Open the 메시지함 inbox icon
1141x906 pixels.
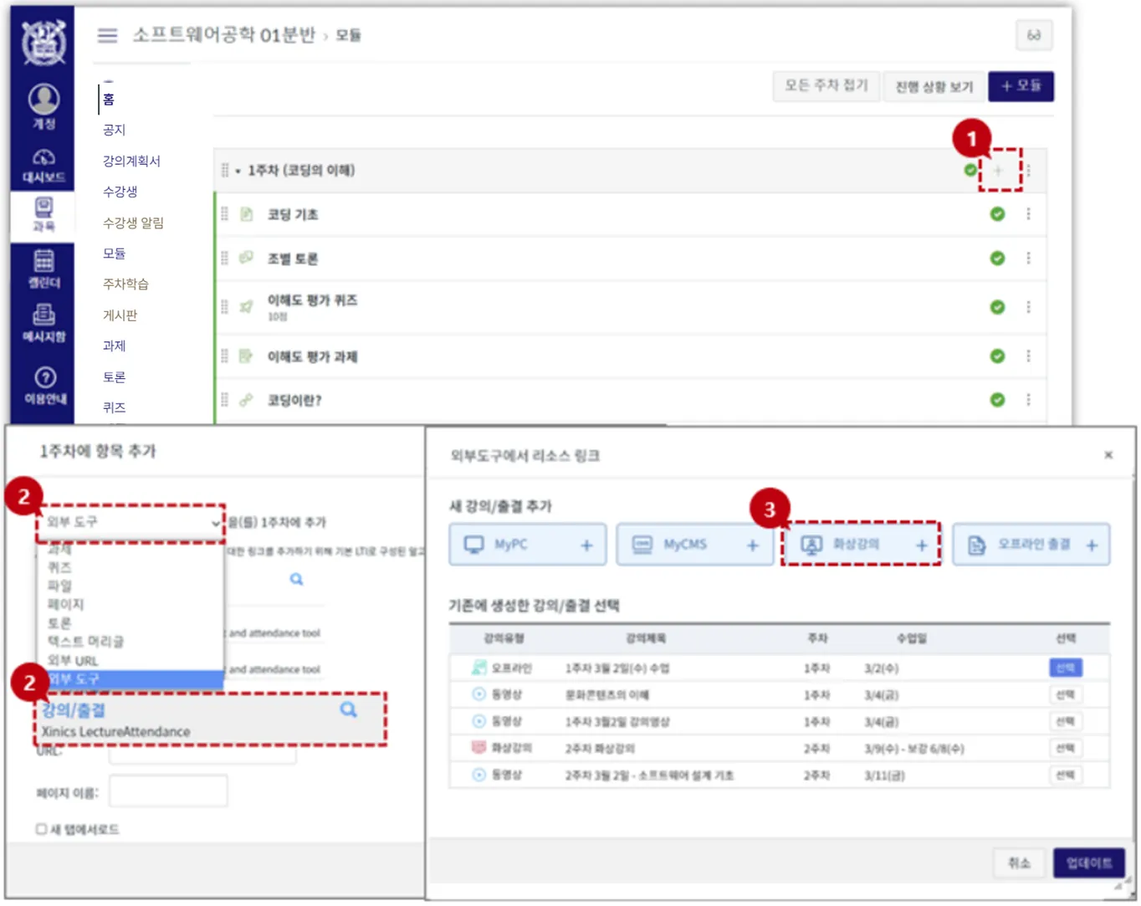coord(43,323)
